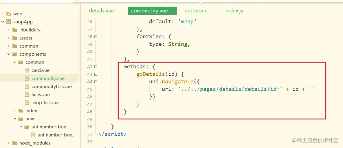The image size is (343, 148).
Task: Collapse the common folder under components
Action: click(x=15, y=62)
